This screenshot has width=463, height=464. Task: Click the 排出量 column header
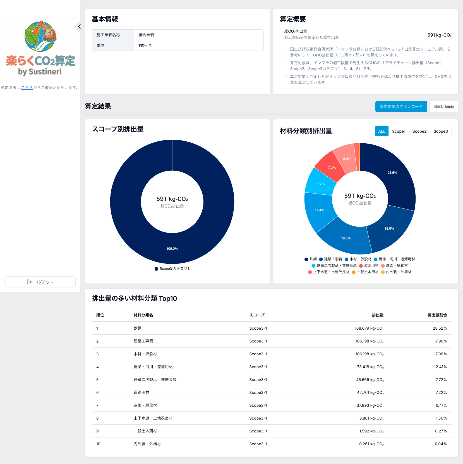[x=378, y=315]
